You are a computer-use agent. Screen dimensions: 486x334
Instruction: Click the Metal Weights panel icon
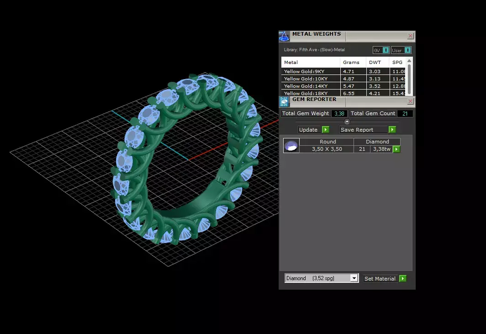(x=284, y=36)
